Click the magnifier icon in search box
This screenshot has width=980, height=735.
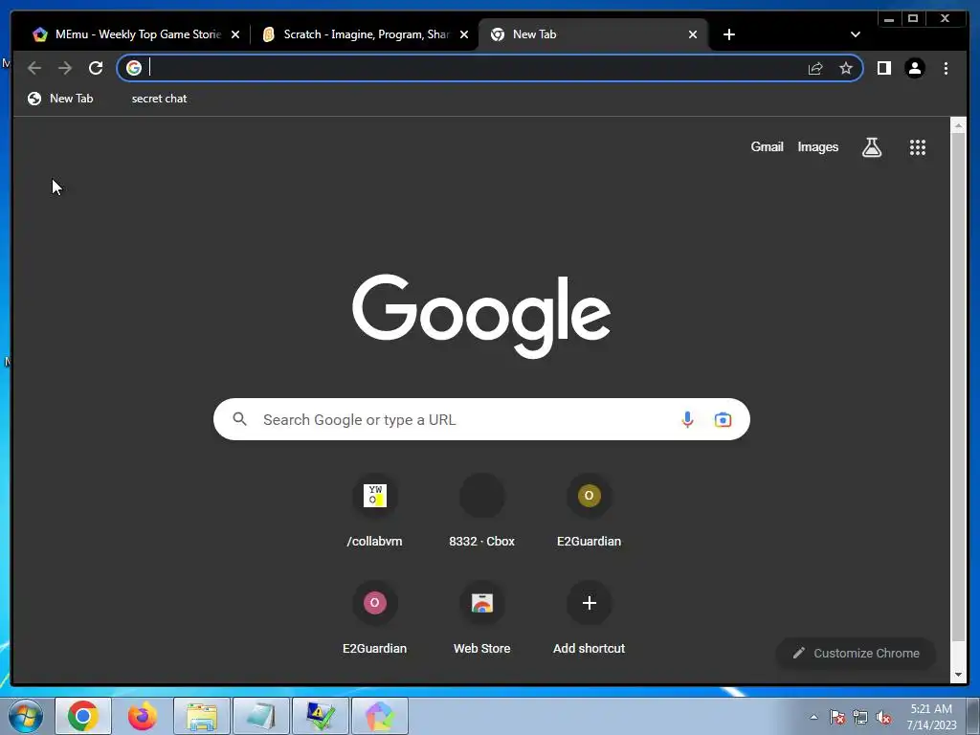pos(240,419)
